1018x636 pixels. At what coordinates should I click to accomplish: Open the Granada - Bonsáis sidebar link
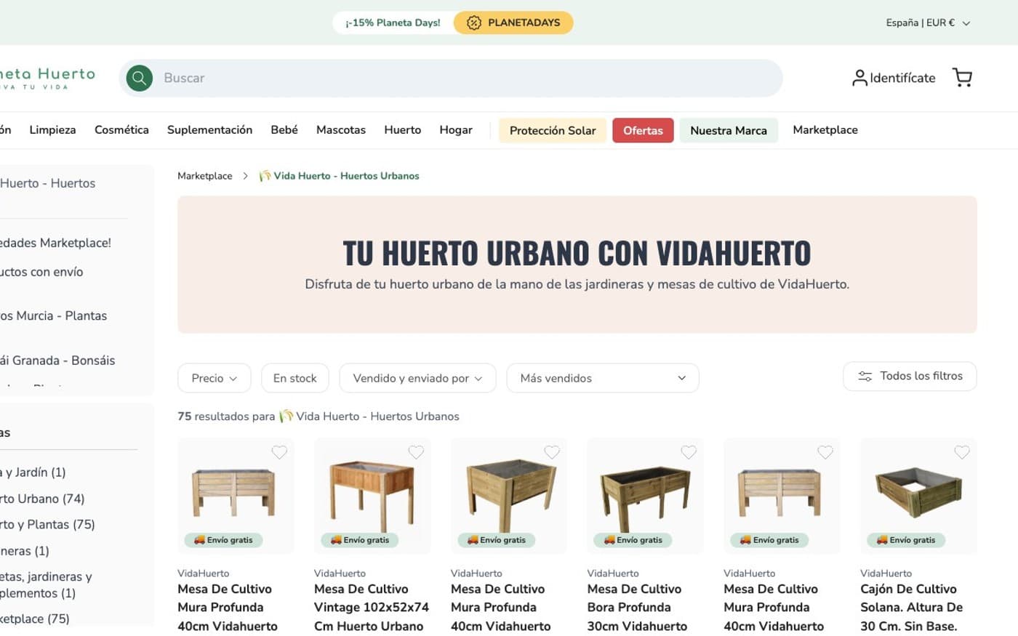[57, 361]
